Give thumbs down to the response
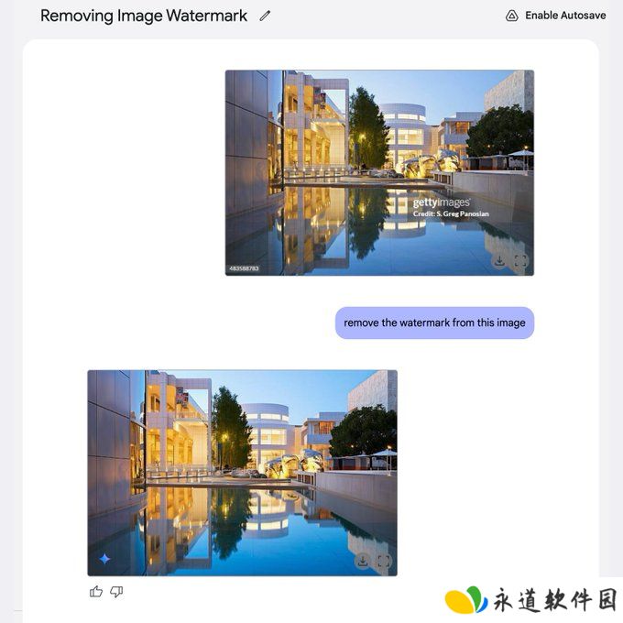 pos(116,592)
